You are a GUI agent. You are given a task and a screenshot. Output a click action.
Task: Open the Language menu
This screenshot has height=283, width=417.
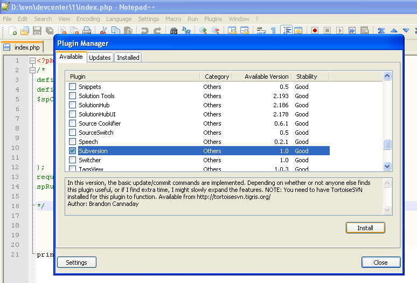coord(119,19)
